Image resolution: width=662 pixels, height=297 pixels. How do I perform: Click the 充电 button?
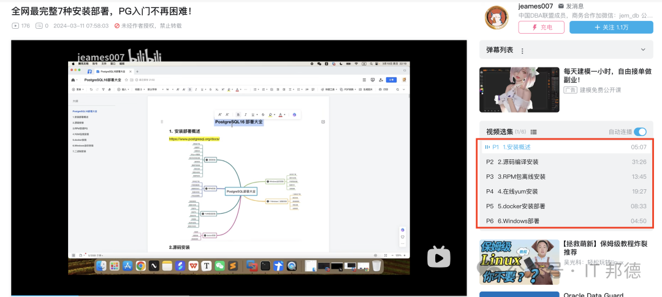[x=541, y=28]
